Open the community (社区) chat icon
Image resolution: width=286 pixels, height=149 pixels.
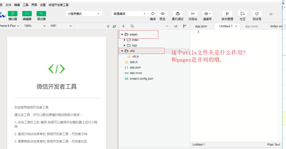tap(243, 14)
